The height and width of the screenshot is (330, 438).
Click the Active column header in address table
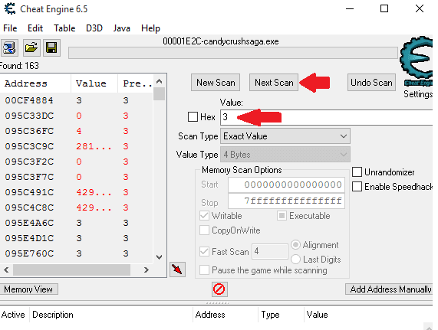14,315
